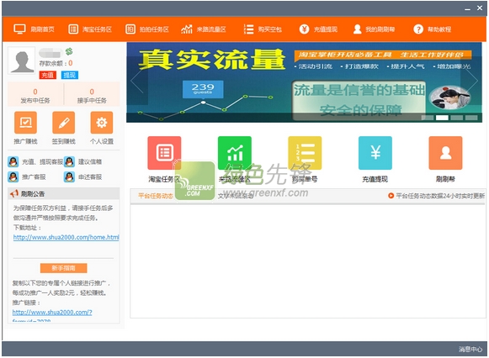Contact 建议信箱 QQ icon
This screenshot has width=489, height=358.
[69, 161]
